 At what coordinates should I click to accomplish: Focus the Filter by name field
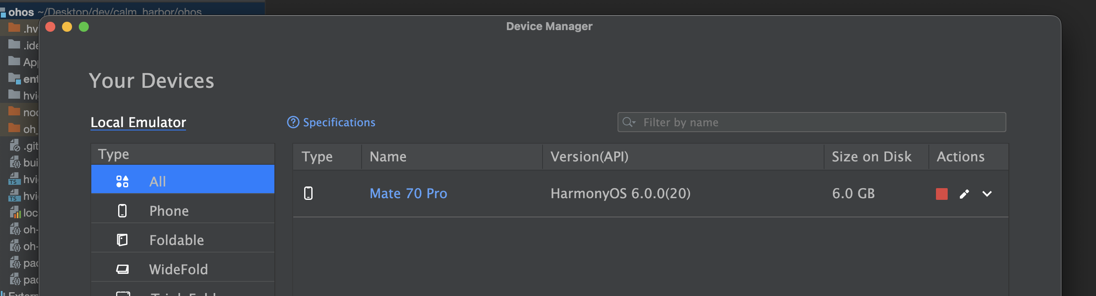[x=817, y=122]
